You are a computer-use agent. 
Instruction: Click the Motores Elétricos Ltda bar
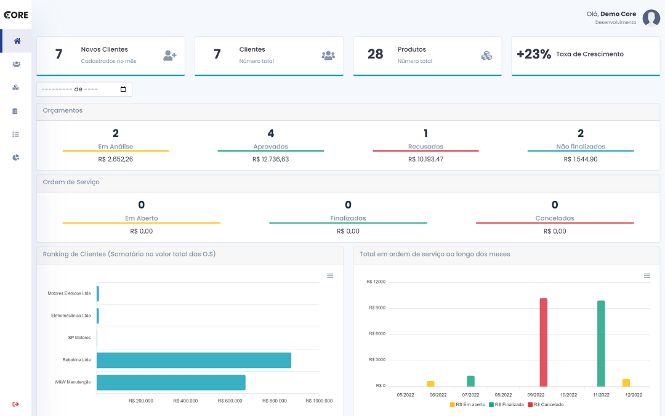98,294
